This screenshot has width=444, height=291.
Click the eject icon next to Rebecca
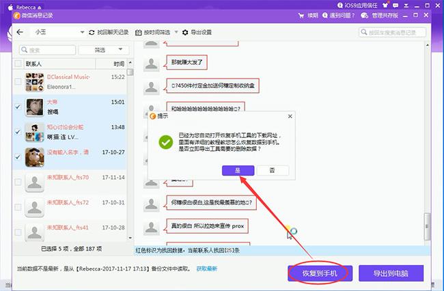click(x=40, y=8)
